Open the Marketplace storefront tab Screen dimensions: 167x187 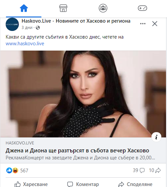pos(63,8)
